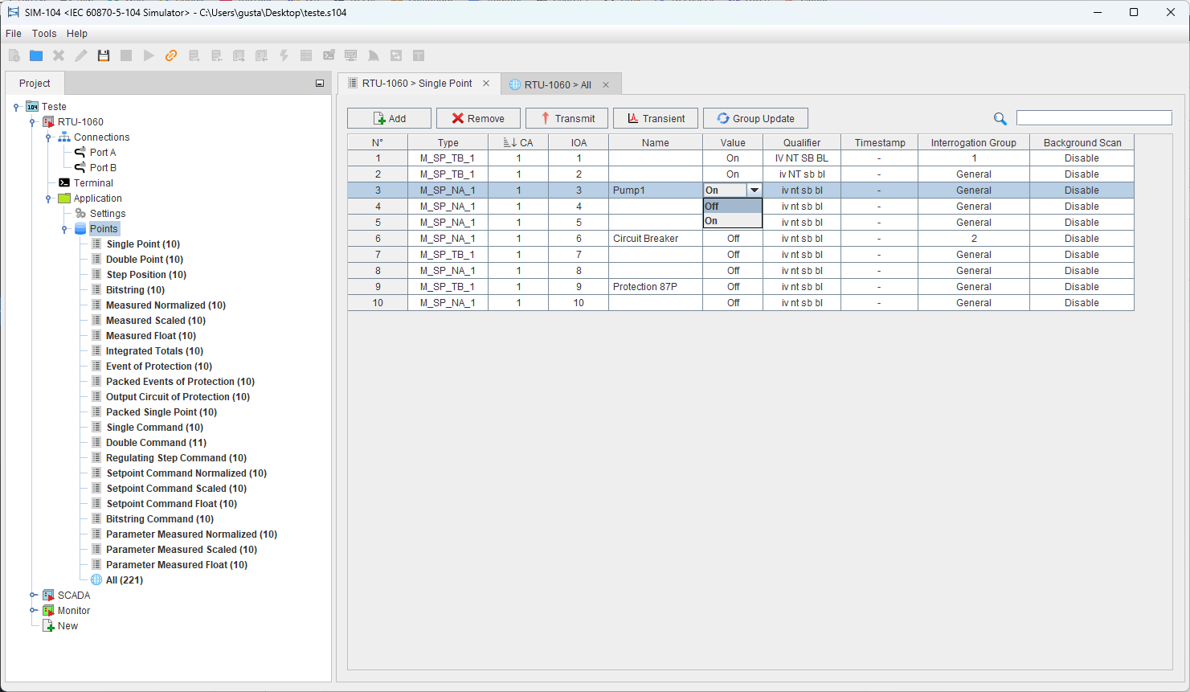The height and width of the screenshot is (692, 1190).
Task: Select Port A connection in the tree
Action: click(102, 153)
